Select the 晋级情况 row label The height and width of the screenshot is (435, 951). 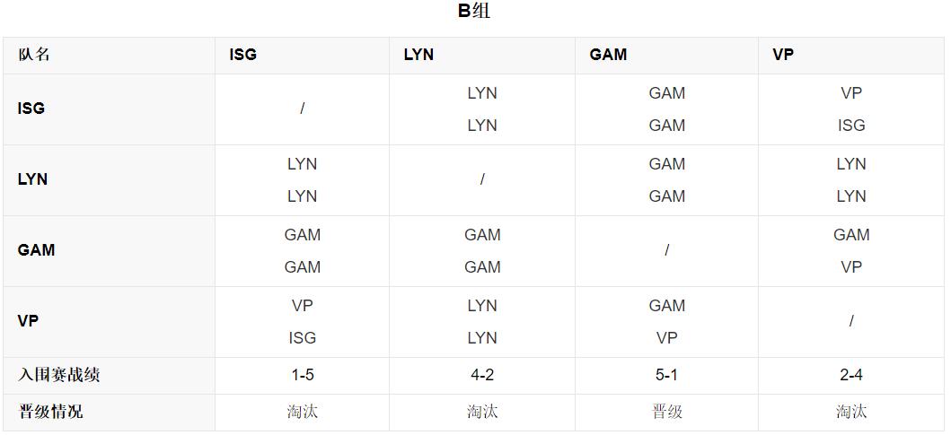[x=50, y=412]
